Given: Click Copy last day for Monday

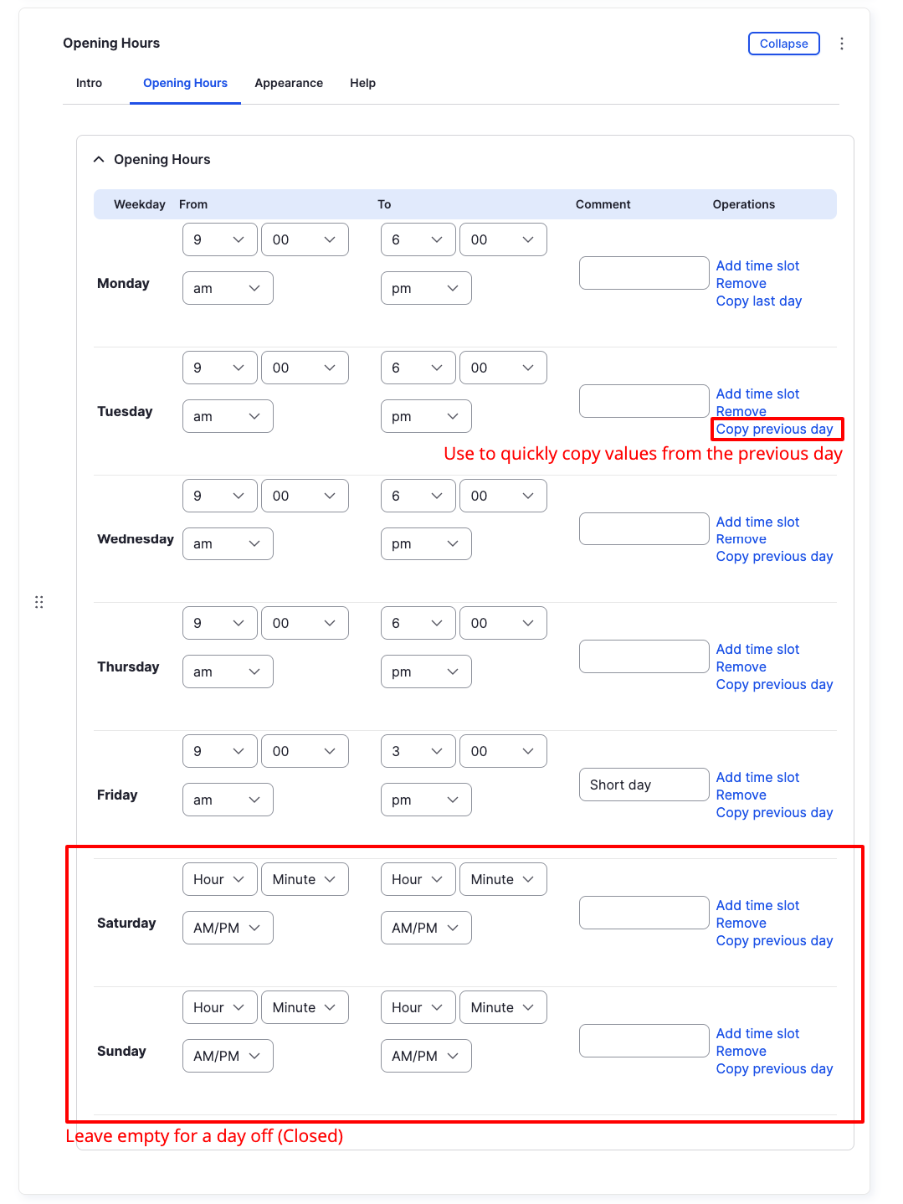Looking at the screenshot, I should (758, 301).
